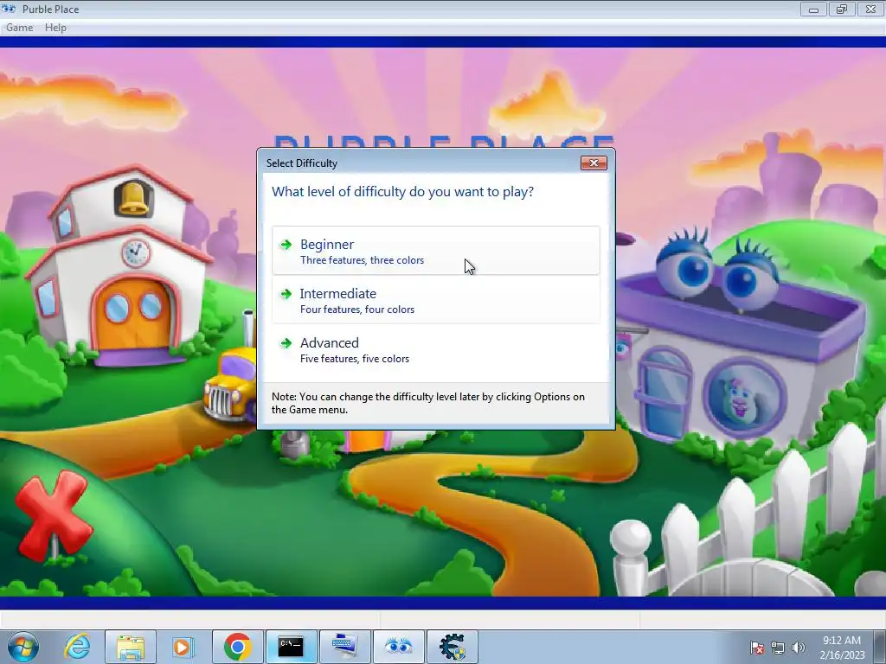Switch to Purble Place taskbar icon
The width and height of the screenshot is (886, 664).
398,647
